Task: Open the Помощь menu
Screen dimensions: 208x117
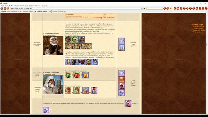Action: pos(38,6)
